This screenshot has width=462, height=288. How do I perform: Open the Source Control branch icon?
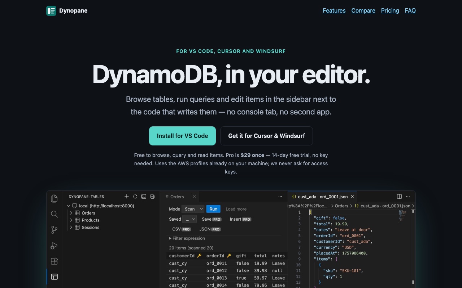tap(55, 230)
